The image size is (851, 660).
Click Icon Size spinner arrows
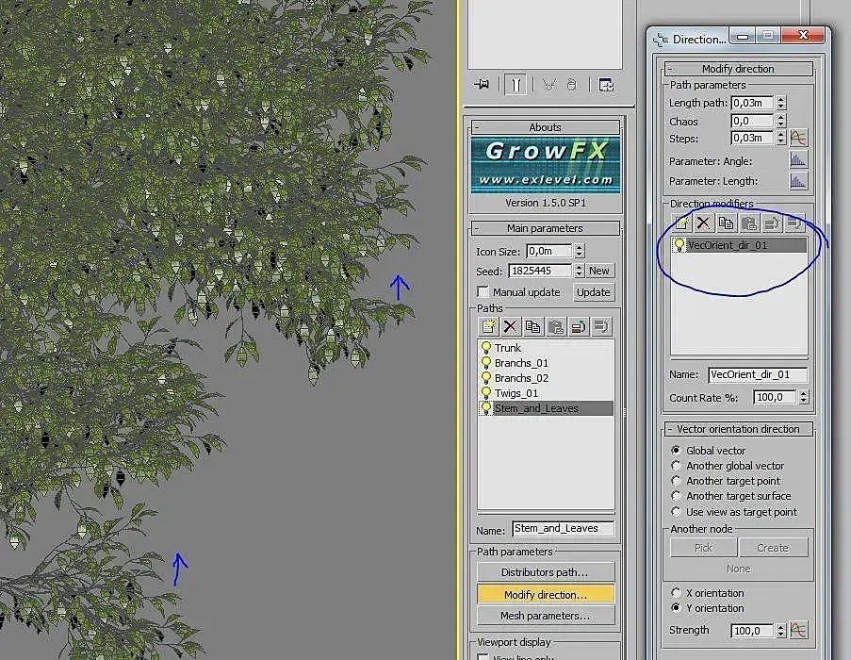[579, 251]
